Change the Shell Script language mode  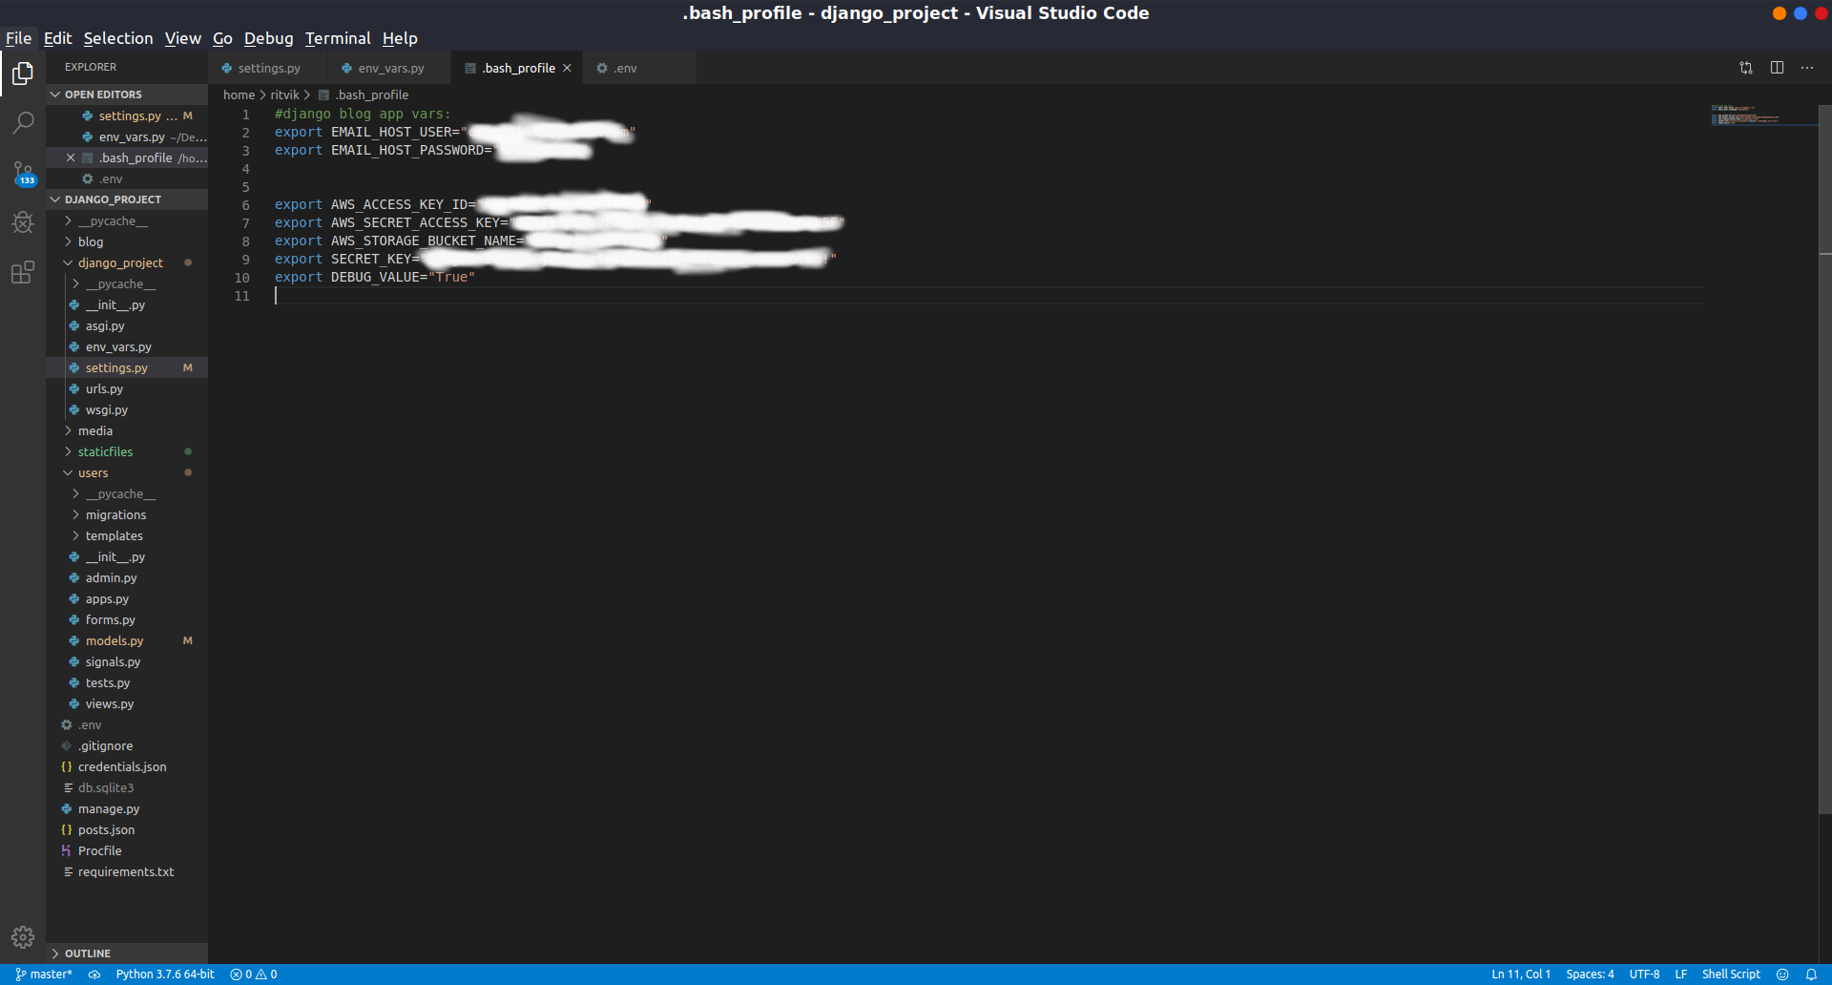point(1731,974)
